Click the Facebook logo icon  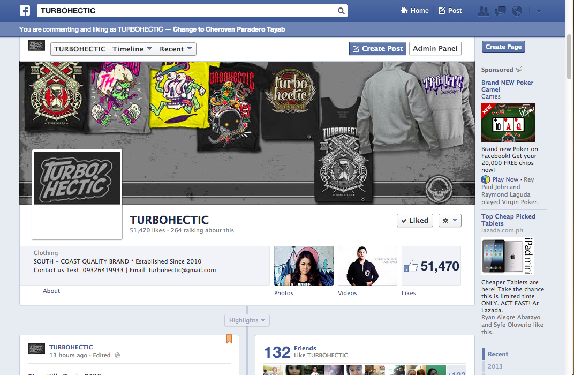25,11
